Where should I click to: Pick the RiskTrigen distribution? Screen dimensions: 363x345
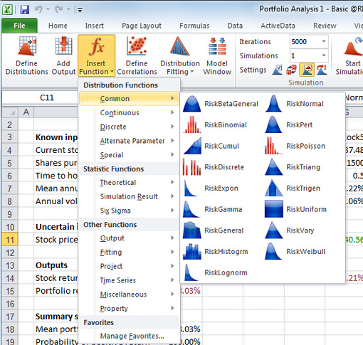click(293, 188)
